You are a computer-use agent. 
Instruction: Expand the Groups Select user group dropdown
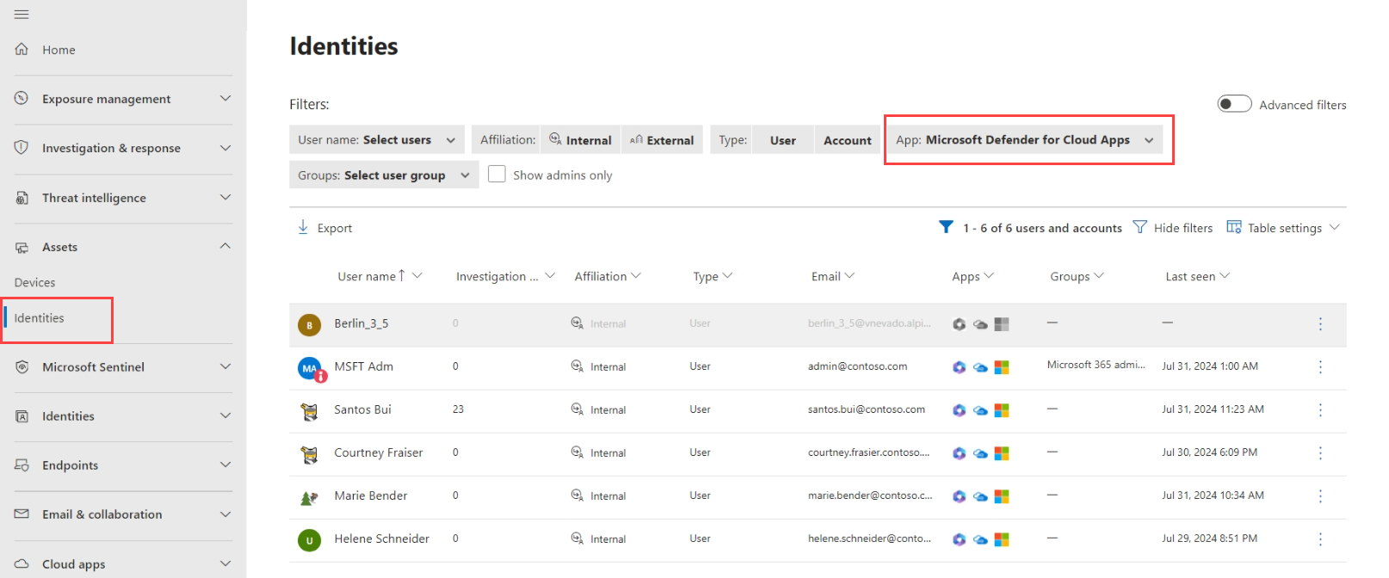383,175
